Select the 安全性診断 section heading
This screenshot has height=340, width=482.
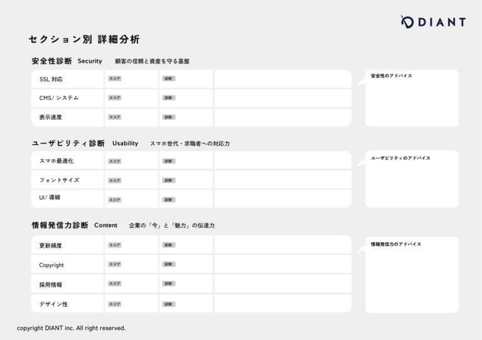pyautogui.click(x=51, y=61)
